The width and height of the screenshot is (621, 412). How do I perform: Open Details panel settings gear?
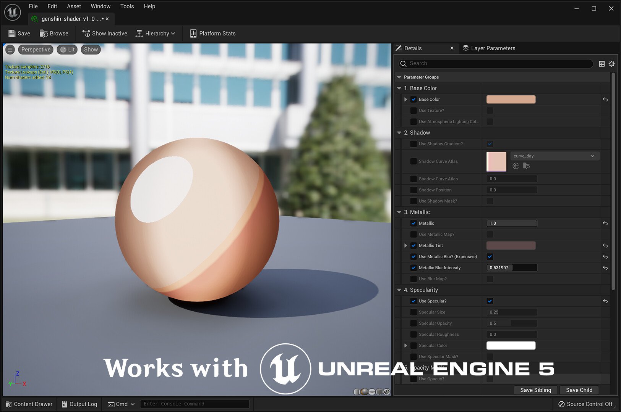pos(611,64)
